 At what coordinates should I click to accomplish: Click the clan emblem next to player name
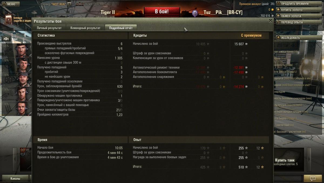195,13
